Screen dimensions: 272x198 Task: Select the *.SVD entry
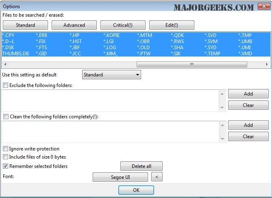click(x=211, y=35)
